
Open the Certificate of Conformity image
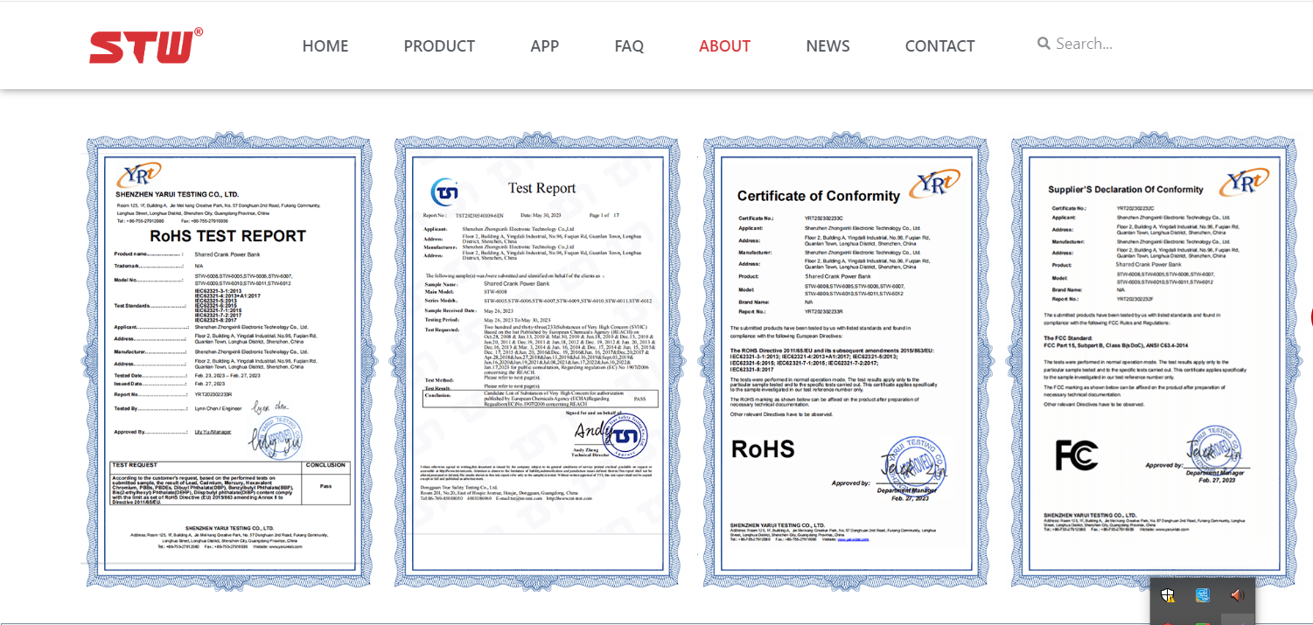pyautogui.click(x=846, y=363)
